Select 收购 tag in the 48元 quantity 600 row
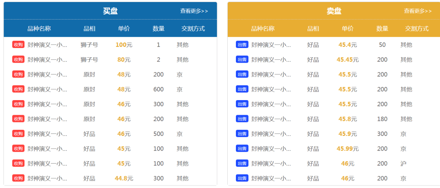This screenshot has height=188, width=440. (x=18, y=89)
